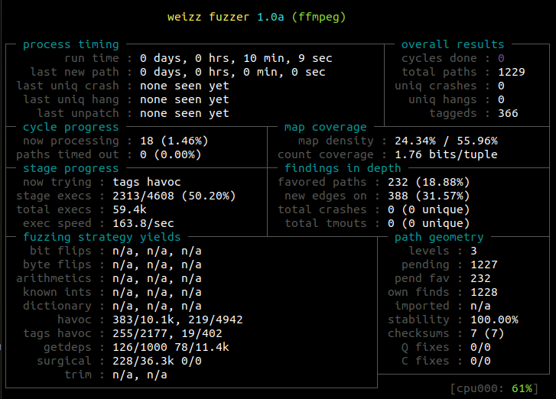Click the 'stage progress' section header
The height and width of the screenshot is (399, 556).
pyautogui.click(x=71, y=168)
